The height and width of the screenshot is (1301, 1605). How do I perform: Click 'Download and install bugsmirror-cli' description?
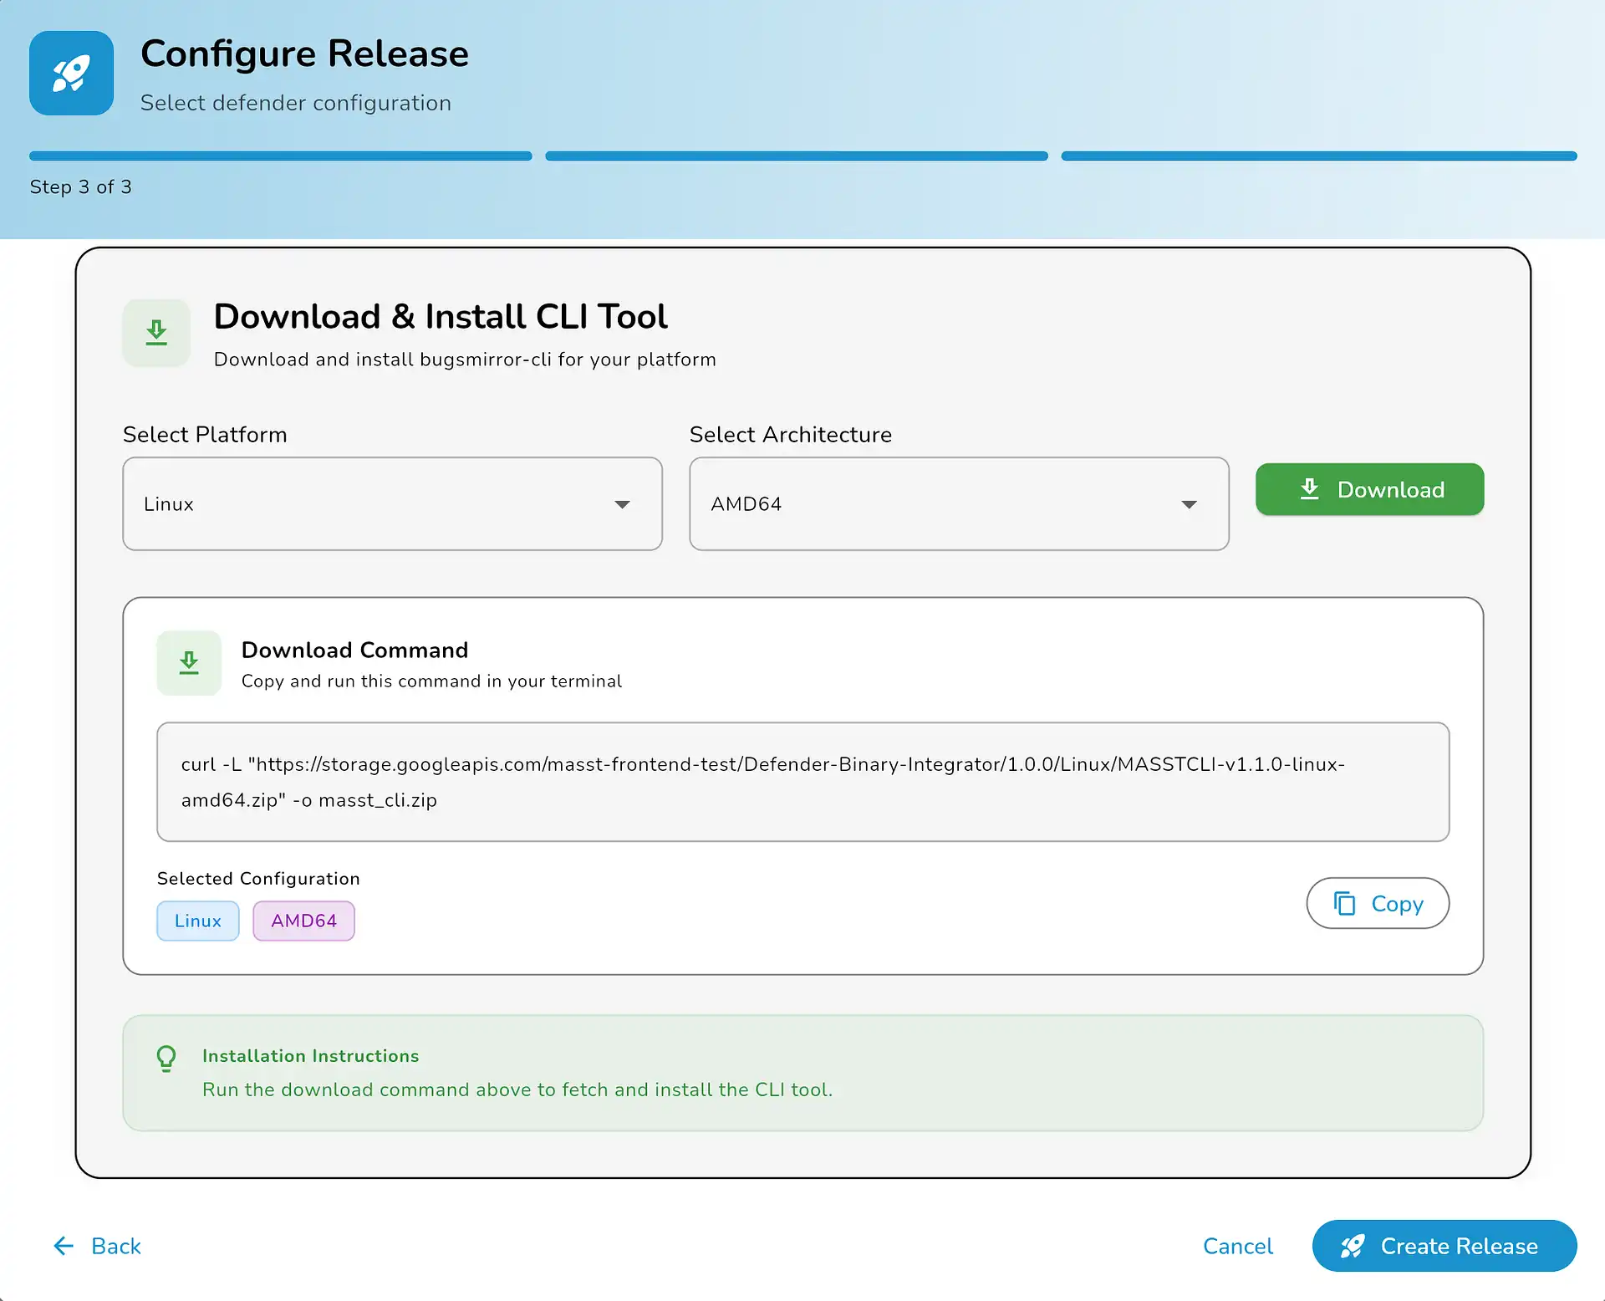tap(465, 360)
